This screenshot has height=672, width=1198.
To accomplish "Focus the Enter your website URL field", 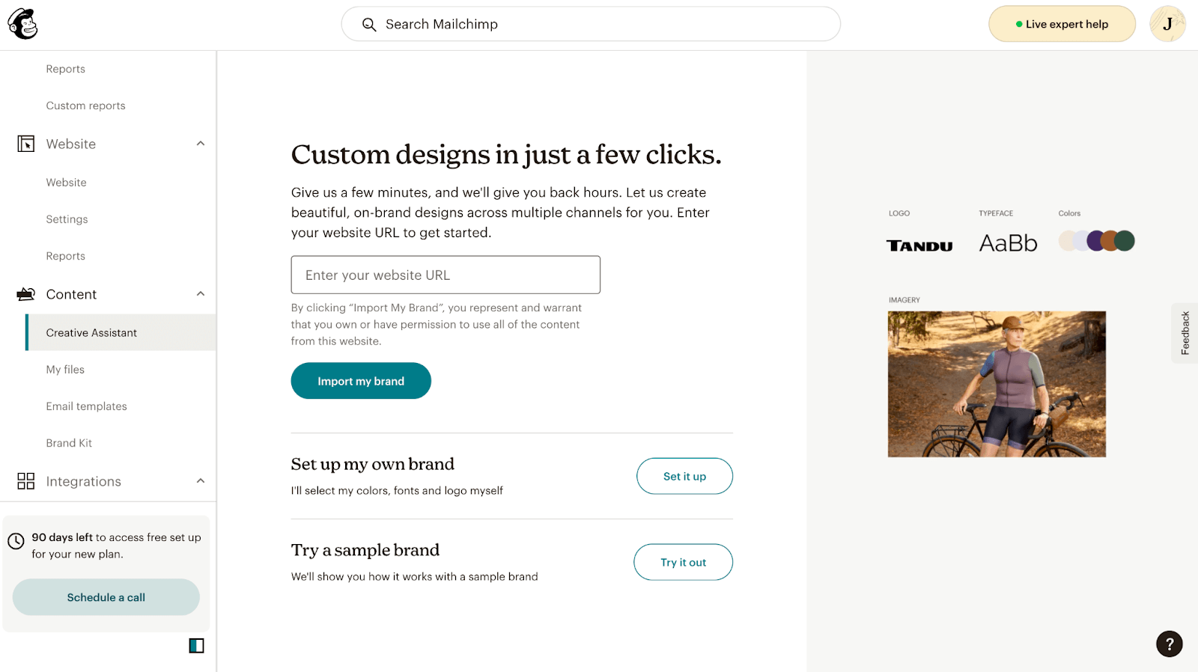I will [446, 275].
